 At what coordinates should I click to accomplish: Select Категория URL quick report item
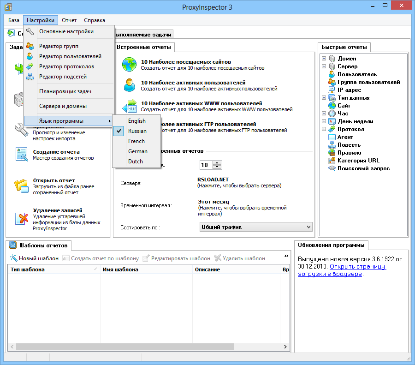click(358, 161)
